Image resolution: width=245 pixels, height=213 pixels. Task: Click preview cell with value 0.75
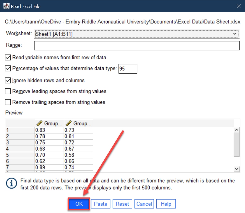[49, 143]
